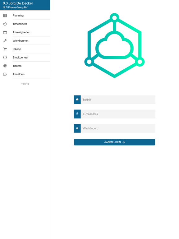Click the AANMELDEN button

pyautogui.click(x=114, y=142)
